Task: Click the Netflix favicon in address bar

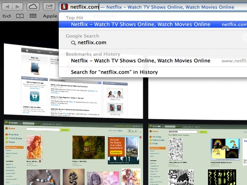Action: (x=64, y=7)
